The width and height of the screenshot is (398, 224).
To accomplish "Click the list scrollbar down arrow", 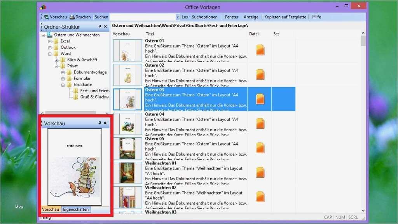I will click(363, 210).
